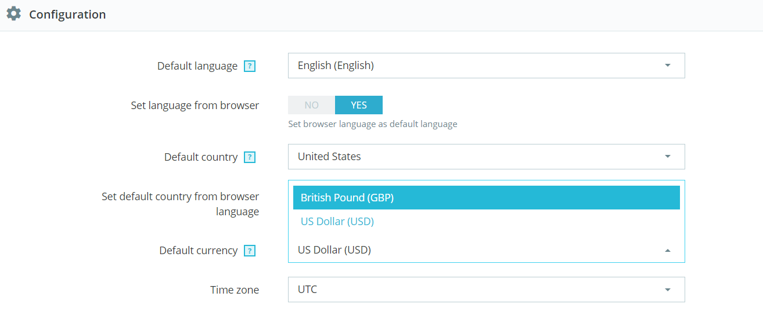
Task: Click the Default currency selected value box
Action: pos(476,250)
